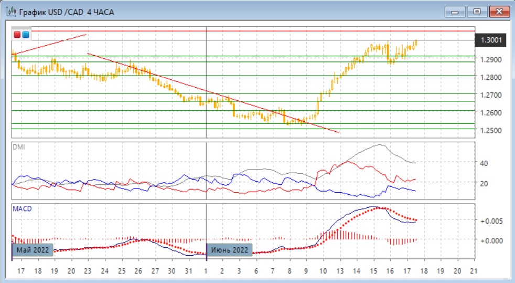Screen dimensions: 515x283
Task: Click date 26 on the time axis
Action: tap(138, 271)
